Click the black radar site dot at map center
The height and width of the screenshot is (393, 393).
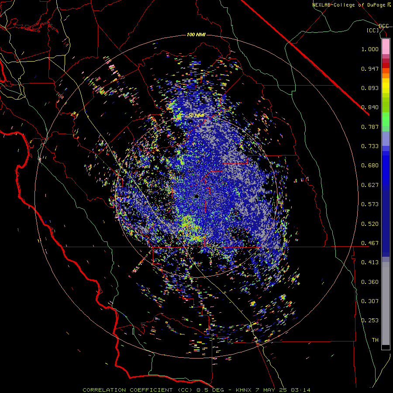click(x=197, y=196)
